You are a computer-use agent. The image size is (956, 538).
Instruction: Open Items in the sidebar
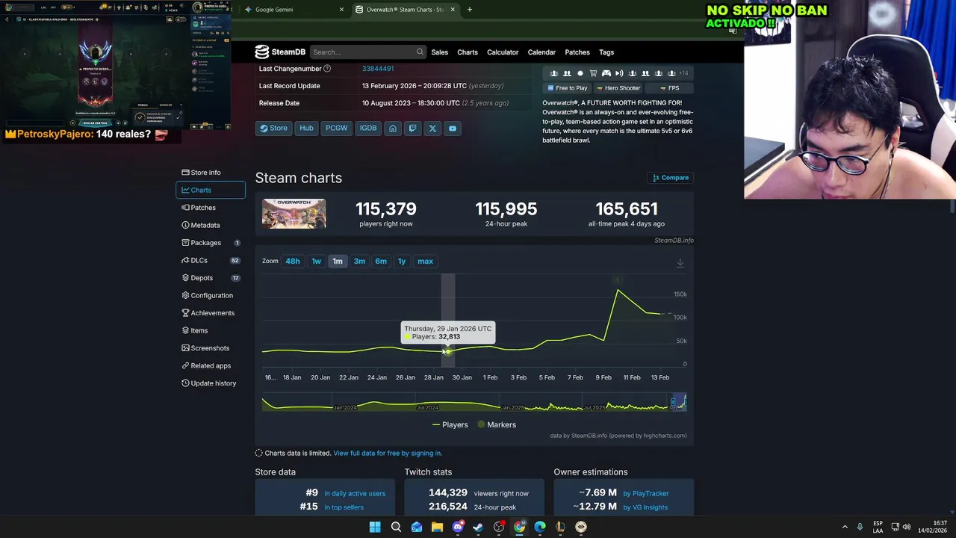pyautogui.click(x=211, y=330)
